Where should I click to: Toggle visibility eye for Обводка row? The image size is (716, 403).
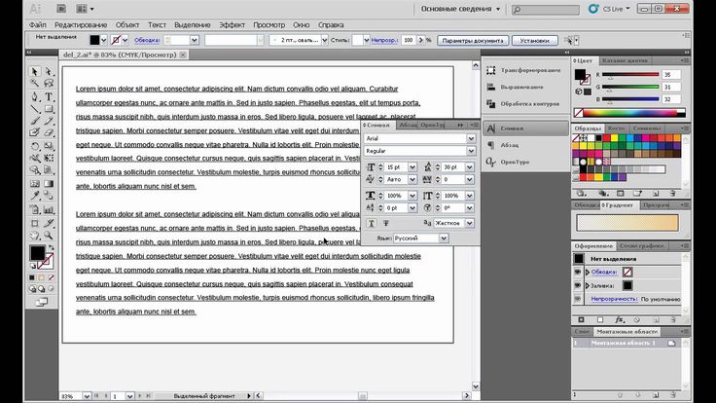[x=578, y=272]
